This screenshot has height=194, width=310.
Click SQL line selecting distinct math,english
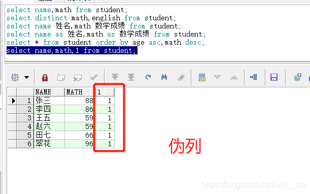coord(91,18)
